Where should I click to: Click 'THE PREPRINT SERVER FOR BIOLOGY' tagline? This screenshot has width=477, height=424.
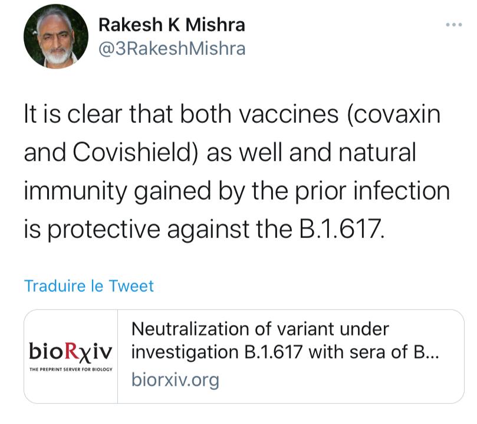tap(71, 368)
